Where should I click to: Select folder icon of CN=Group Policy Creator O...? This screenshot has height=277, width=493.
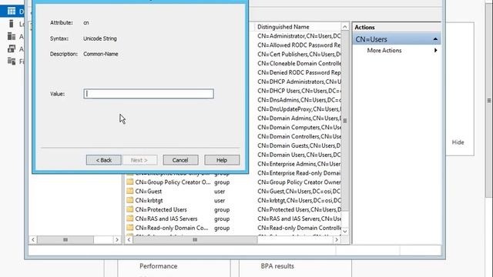pyautogui.click(x=130, y=182)
